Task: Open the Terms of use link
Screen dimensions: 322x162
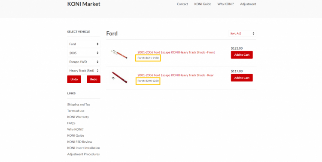Action: pos(76,111)
